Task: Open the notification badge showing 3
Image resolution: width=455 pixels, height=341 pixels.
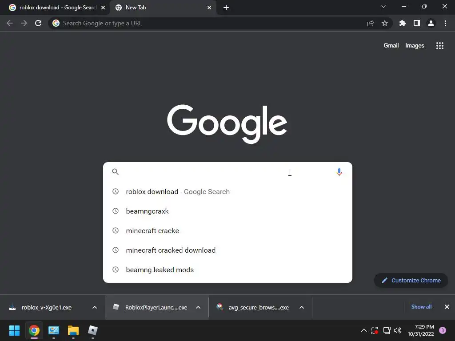Action: [x=443, y=330]
